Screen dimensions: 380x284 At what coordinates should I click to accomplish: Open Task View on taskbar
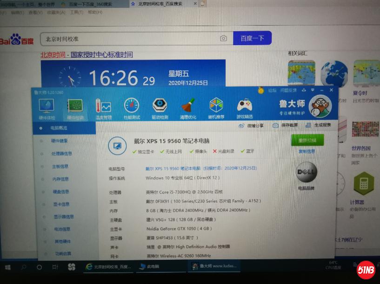pyautogui.click(x=55, y=267)
